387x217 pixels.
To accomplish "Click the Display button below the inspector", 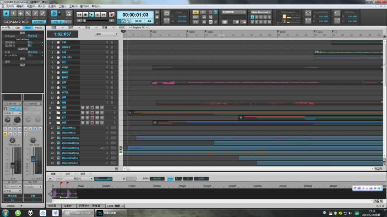I will pyautogui.click(x=11, y=206).
